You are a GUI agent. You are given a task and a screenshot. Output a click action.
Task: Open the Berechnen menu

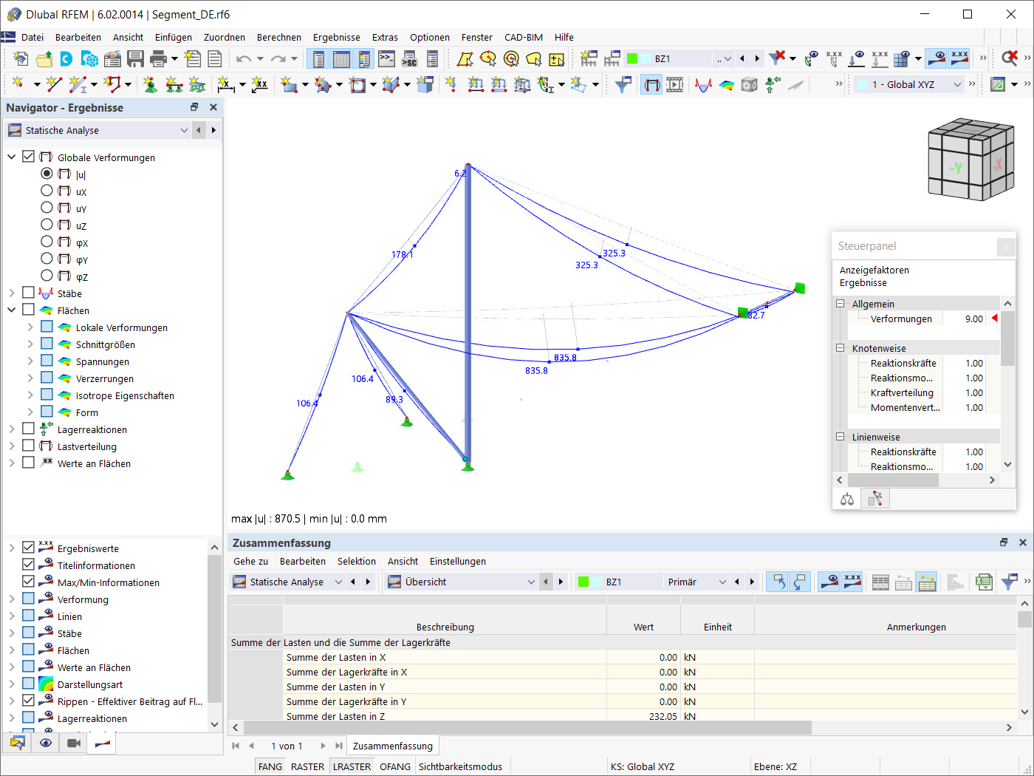click(x=279, y=37)
